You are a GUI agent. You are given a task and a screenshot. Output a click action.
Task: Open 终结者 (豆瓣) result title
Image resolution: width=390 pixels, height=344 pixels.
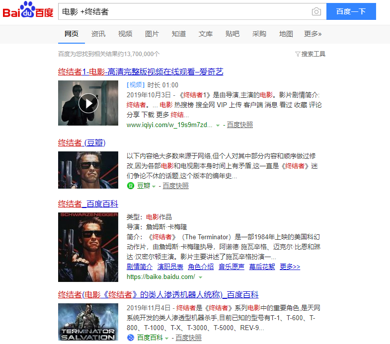pos(81,143)
